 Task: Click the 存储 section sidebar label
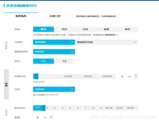(6, 85)
